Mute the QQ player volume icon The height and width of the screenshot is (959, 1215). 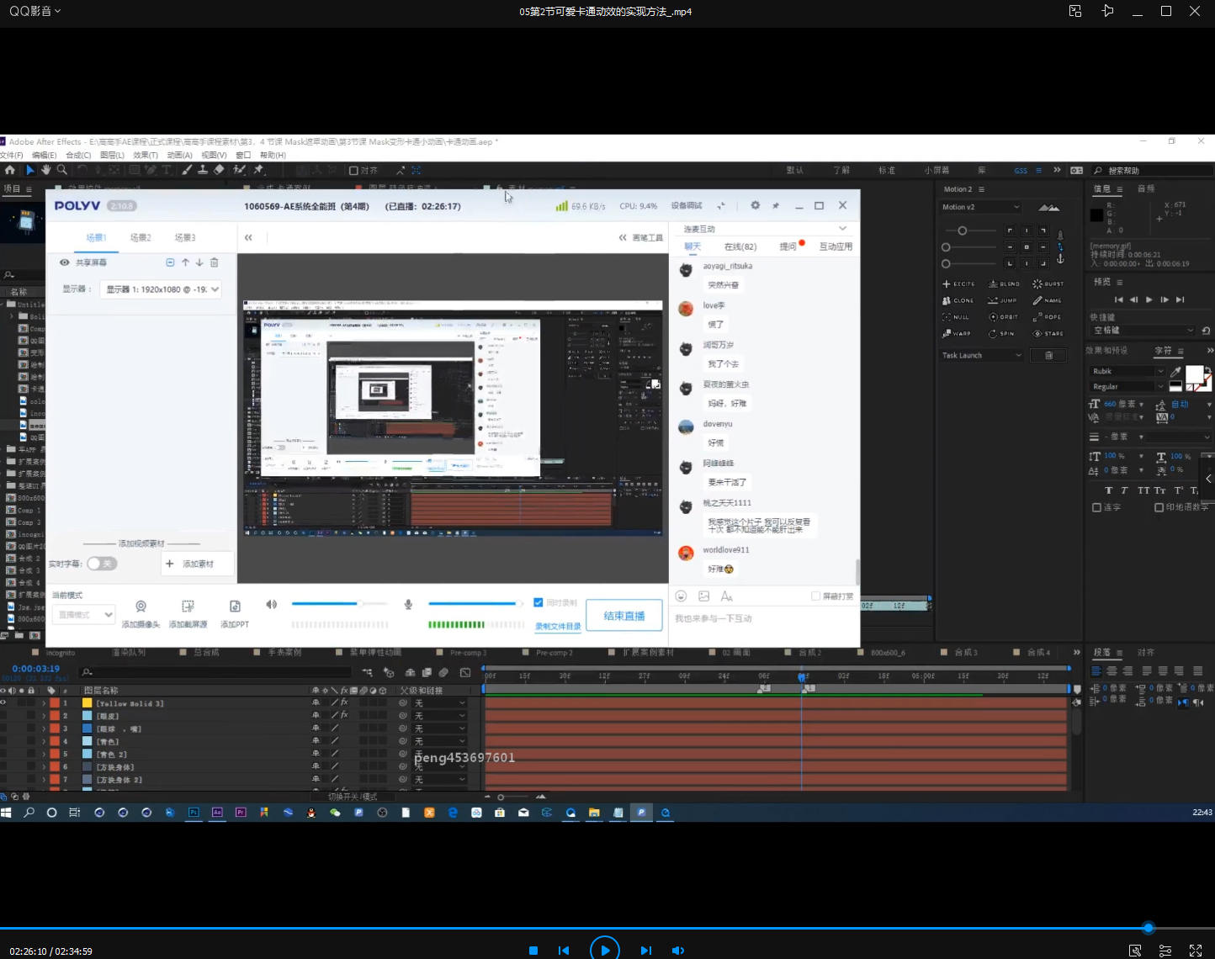pyautogui.click(x=678, y=951)
